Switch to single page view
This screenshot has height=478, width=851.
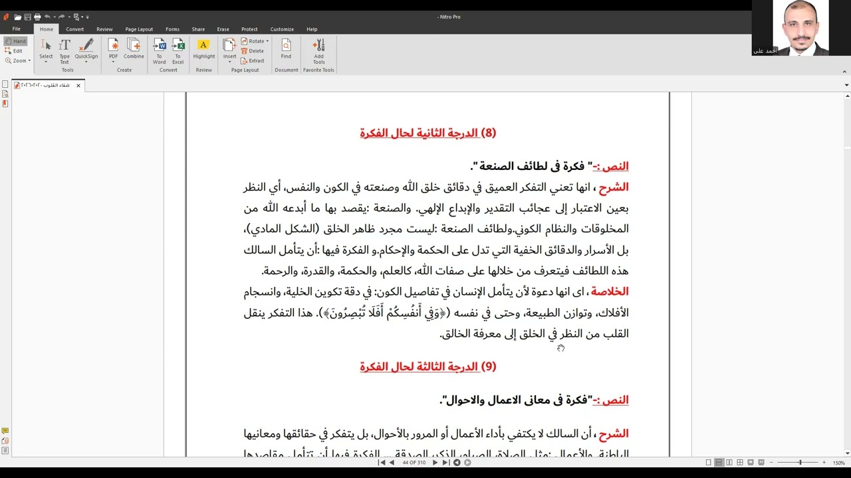pos(709,463)
